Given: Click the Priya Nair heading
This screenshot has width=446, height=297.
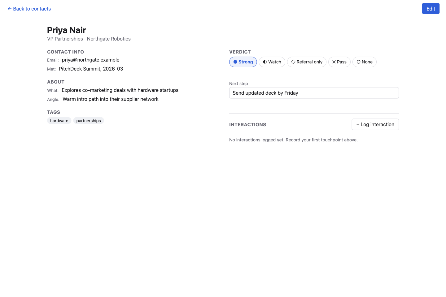Looking at the screenshot, I should coord(66,30).
